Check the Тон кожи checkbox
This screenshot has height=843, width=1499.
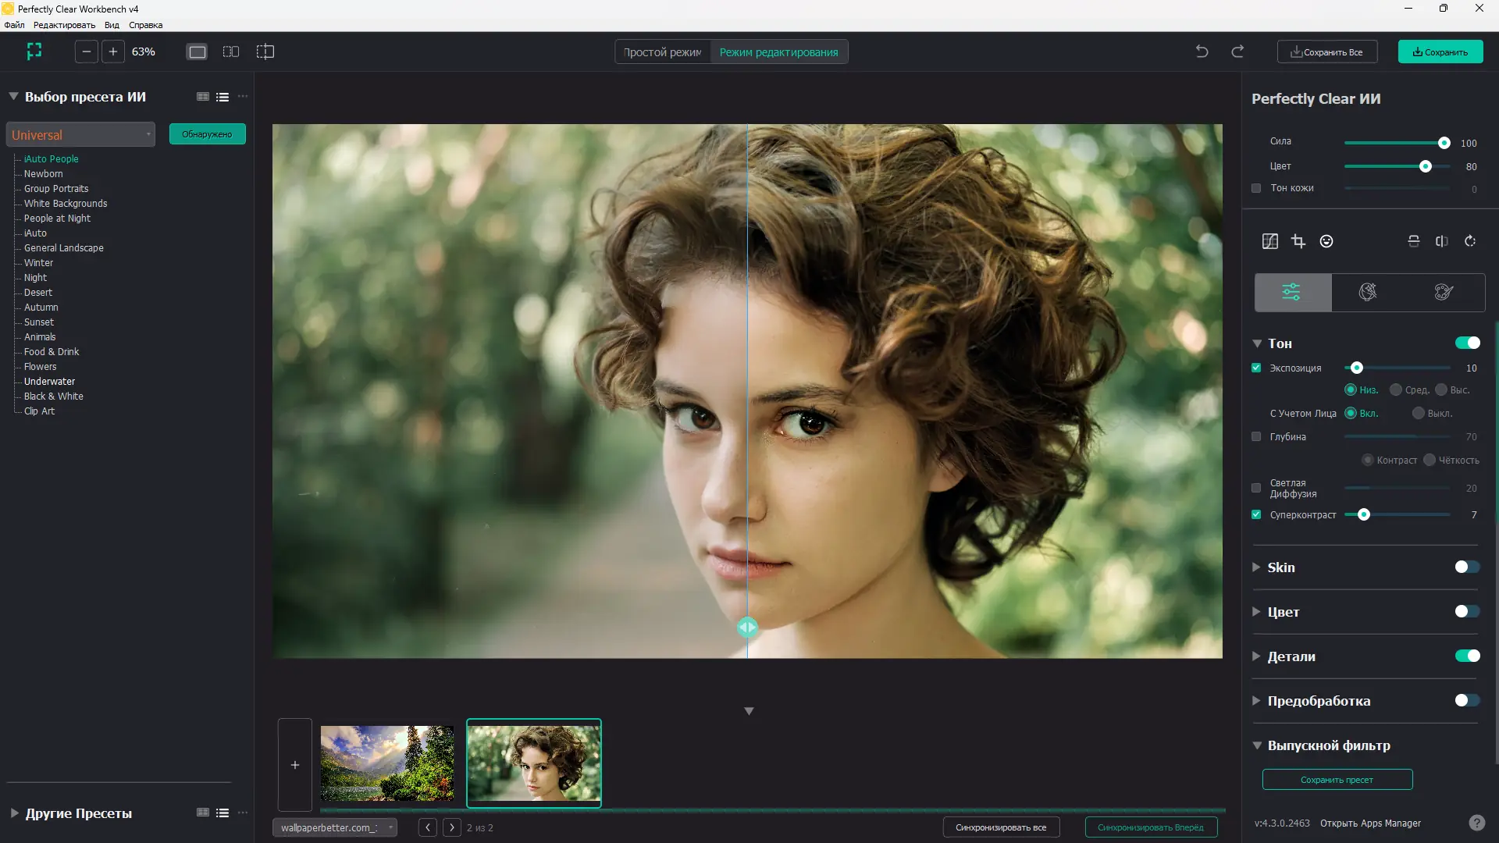(x=1256, y=188)
